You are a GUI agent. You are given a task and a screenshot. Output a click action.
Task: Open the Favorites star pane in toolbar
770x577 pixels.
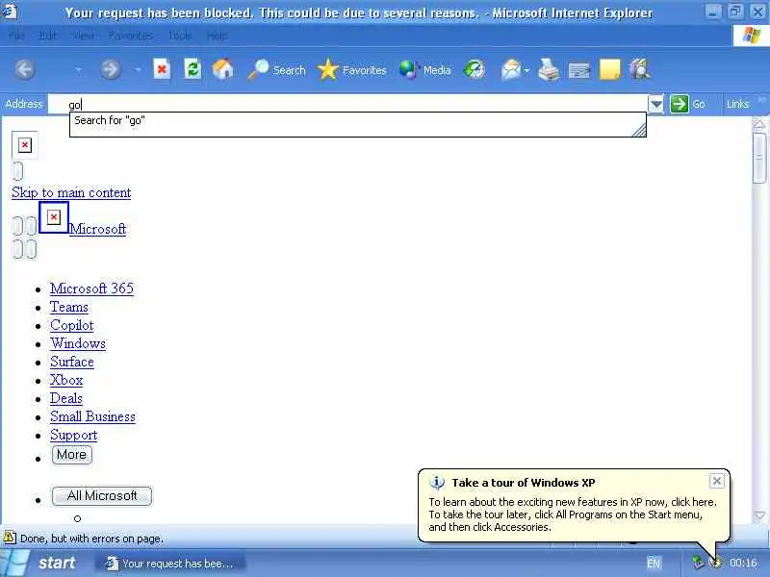[x=352, y=70]
